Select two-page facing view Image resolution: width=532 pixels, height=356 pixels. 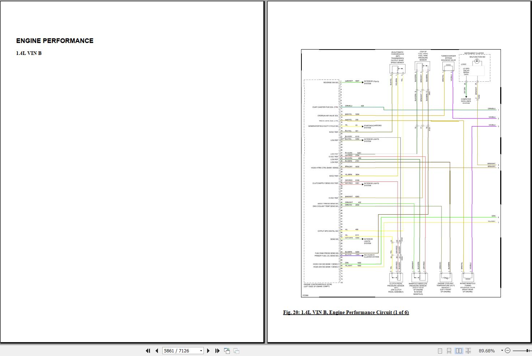pyautogui.click(x=459, y=351)
